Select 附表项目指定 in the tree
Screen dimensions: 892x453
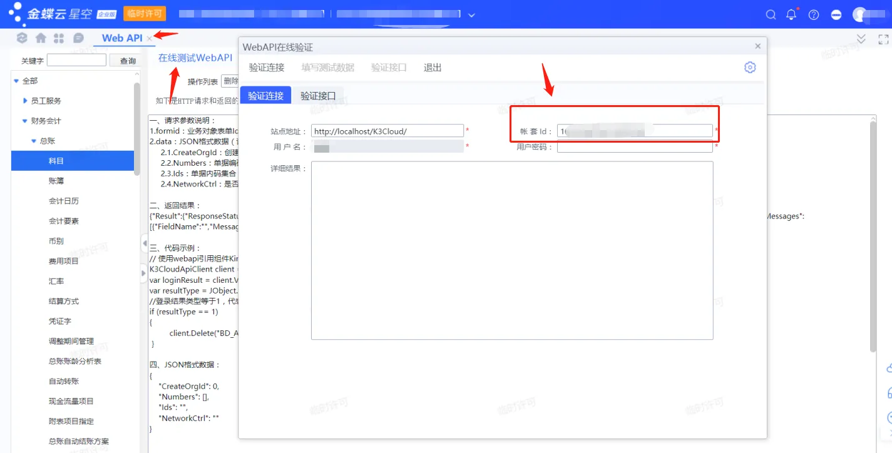(72, 421)
